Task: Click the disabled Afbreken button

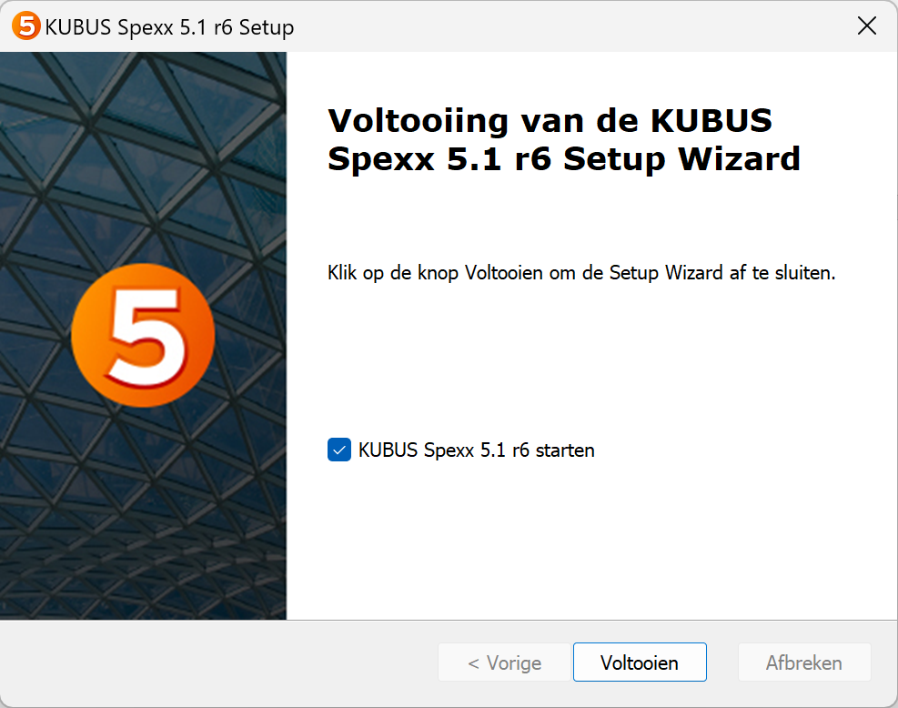Action: [804, 662]
